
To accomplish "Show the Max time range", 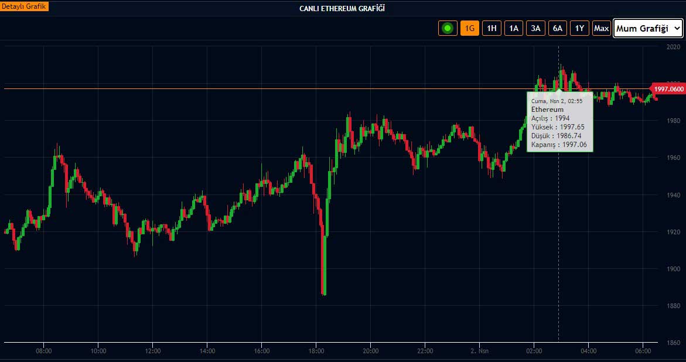I will (602, 29).
